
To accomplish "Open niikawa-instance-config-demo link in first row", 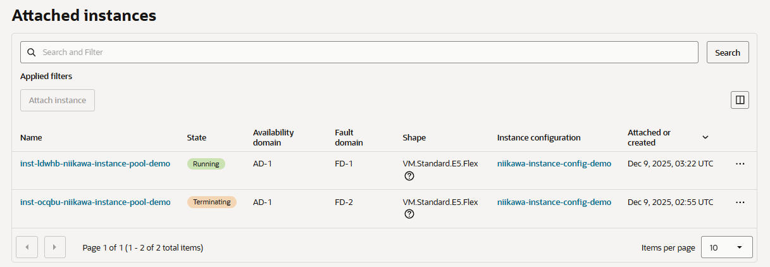I will point(554,164).
